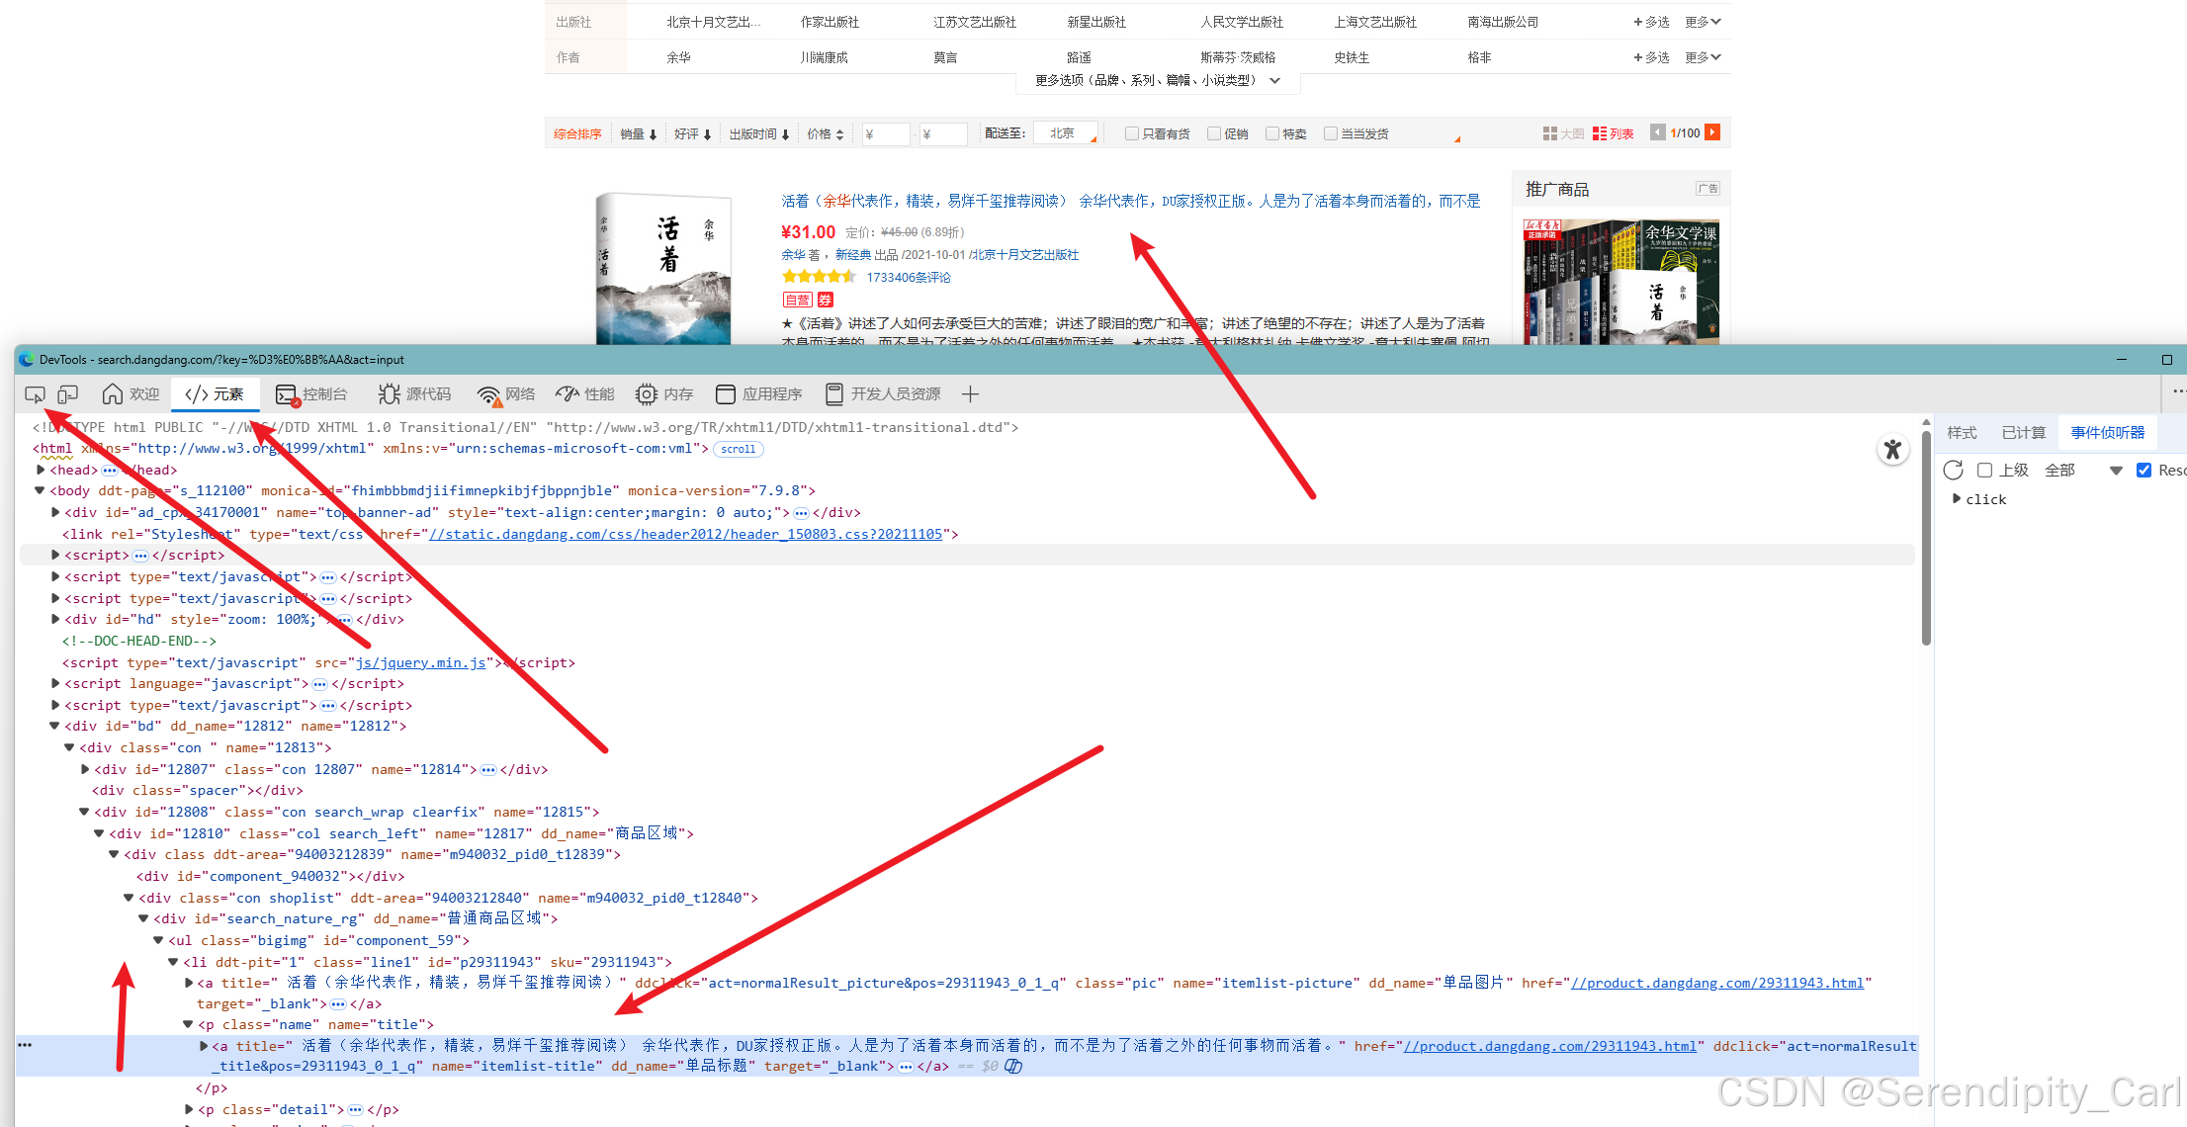Click the minimum price input field
This screenshot has width=2187, height=1127.
[x=885, y=134]
